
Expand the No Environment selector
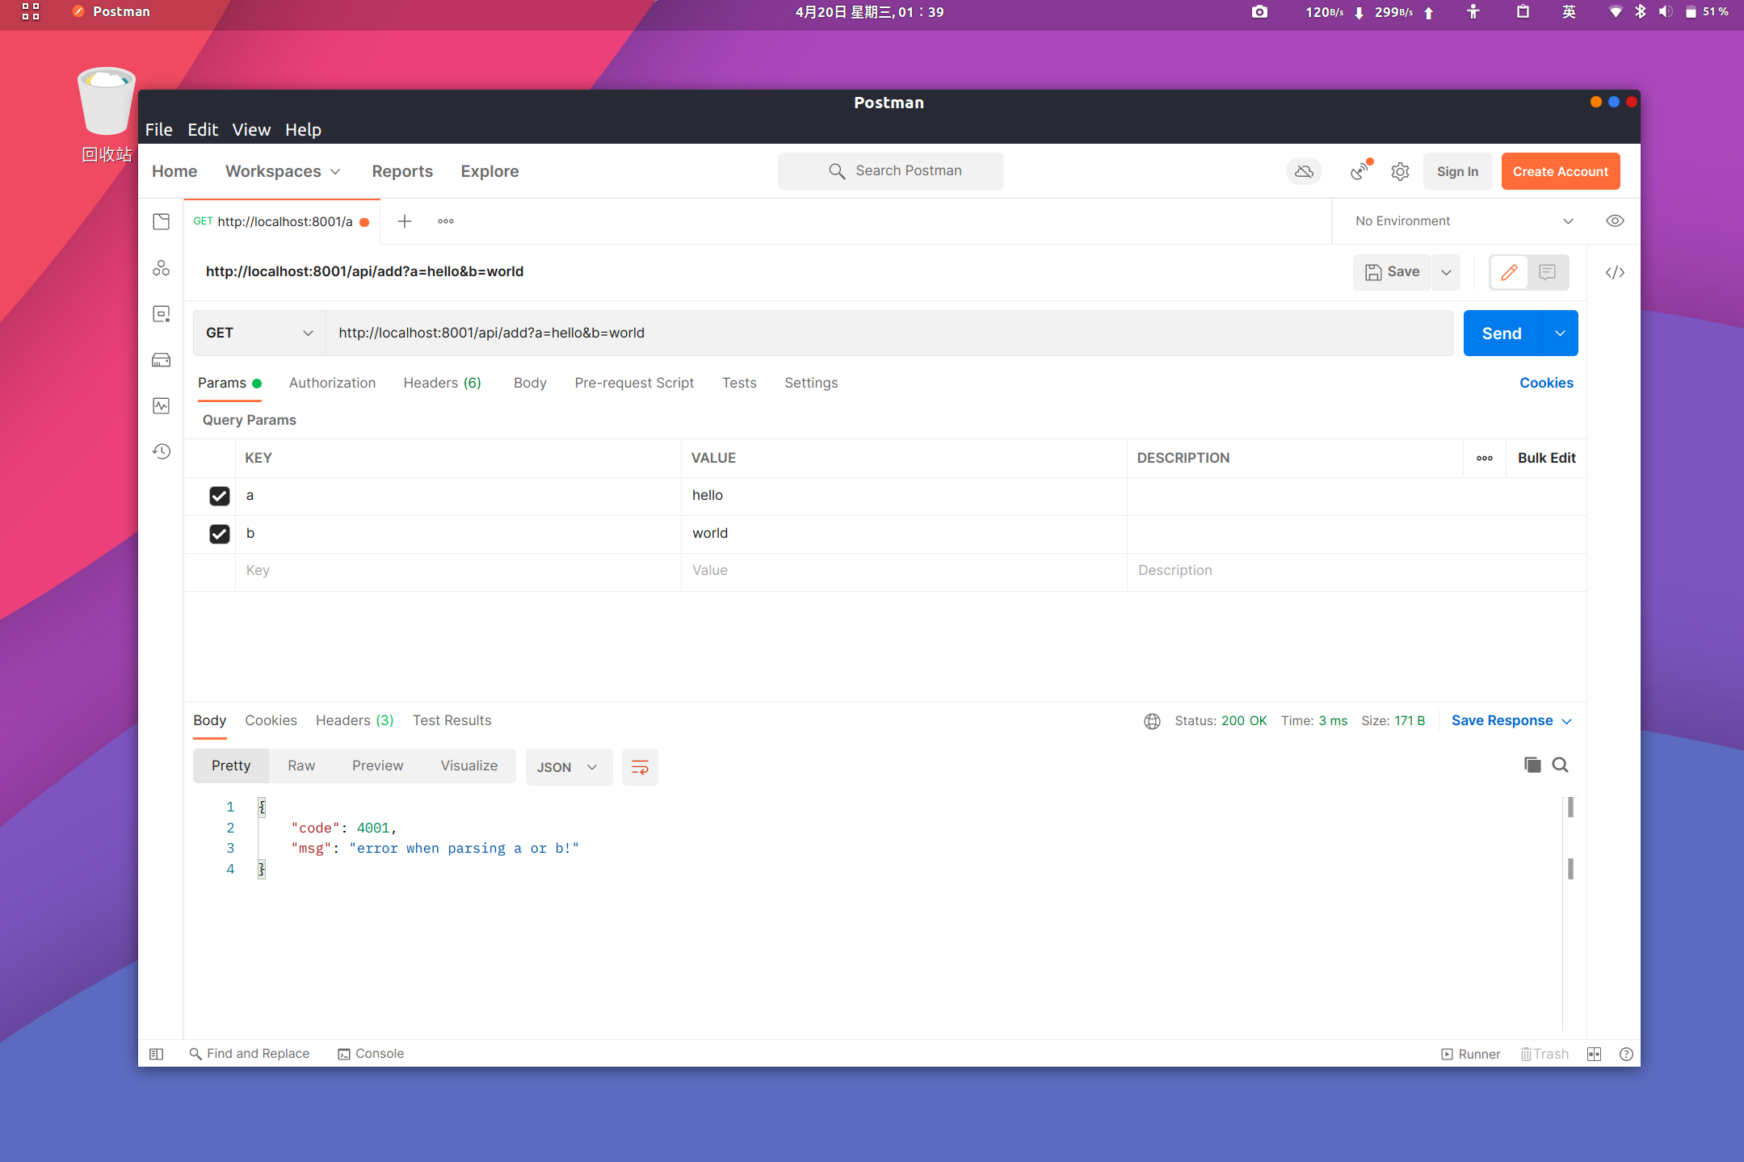point(1460,220)
